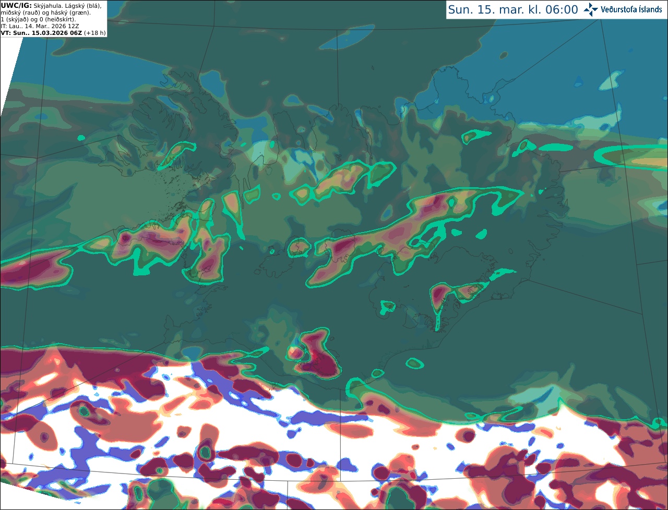Screen dimensions: 668x510
Task: Click the 'Sun. 15. mar. kl. 06:00' date label
Action: tap(513, 10)
